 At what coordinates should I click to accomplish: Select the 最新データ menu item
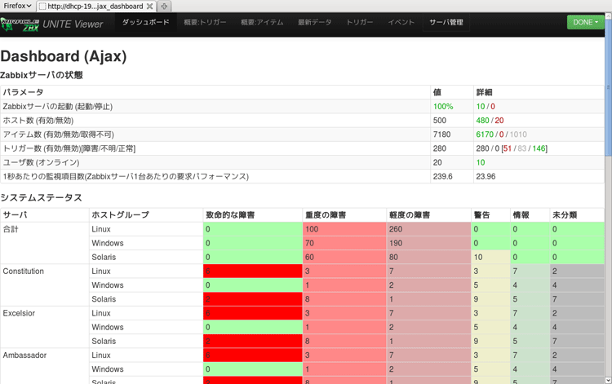tap(315, 23)
